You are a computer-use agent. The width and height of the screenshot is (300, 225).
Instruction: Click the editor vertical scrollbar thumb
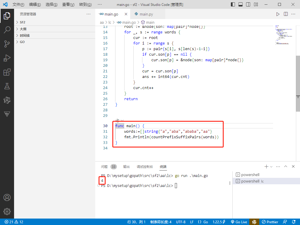point(298,83)
